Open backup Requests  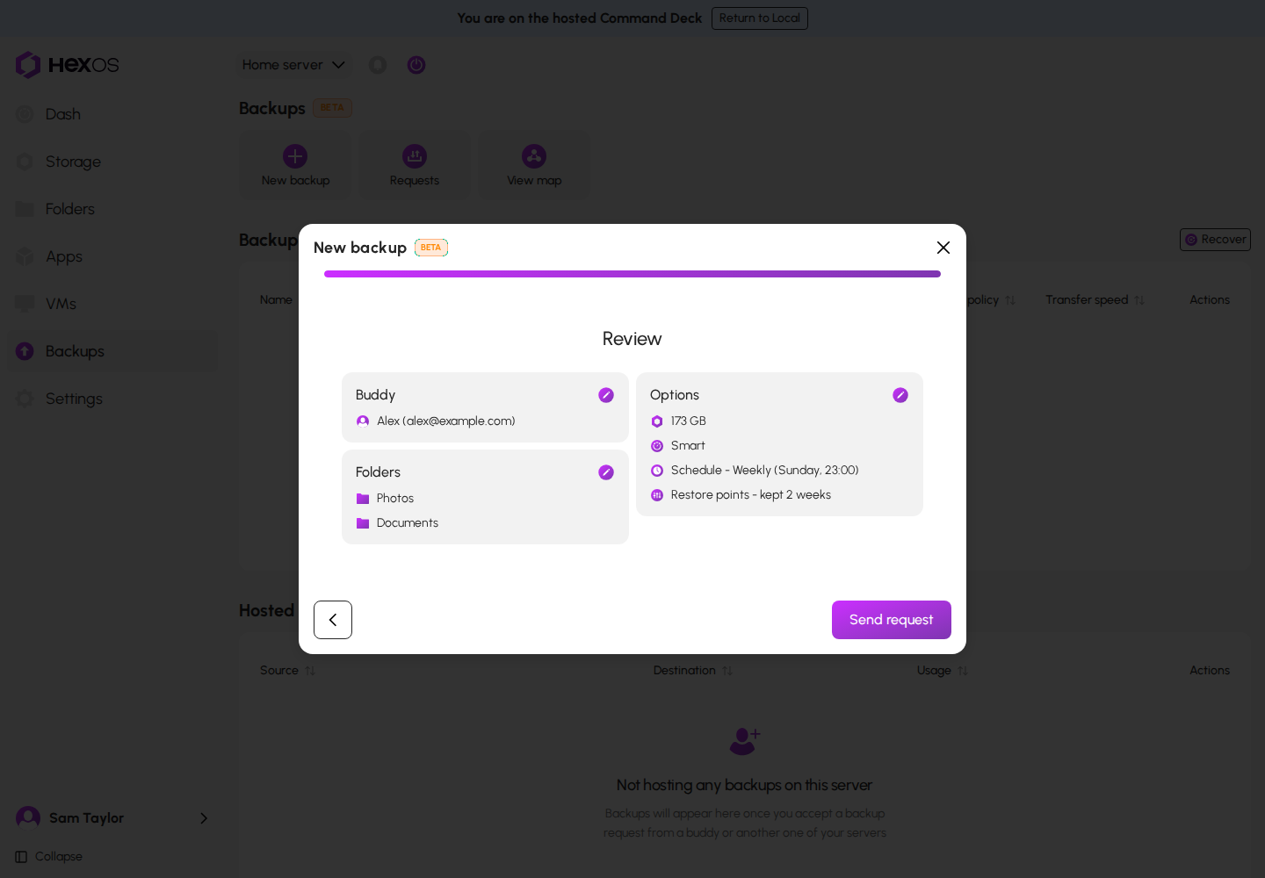point(415,165)
